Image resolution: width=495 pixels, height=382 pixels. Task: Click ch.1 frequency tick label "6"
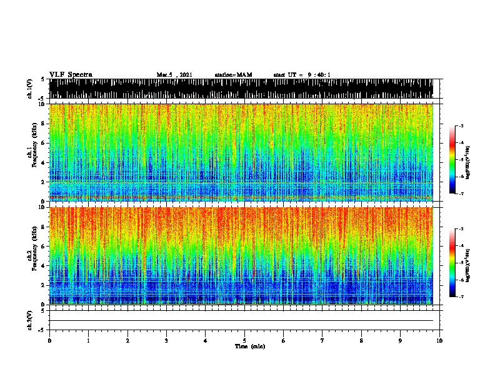(x=43, y=143)
